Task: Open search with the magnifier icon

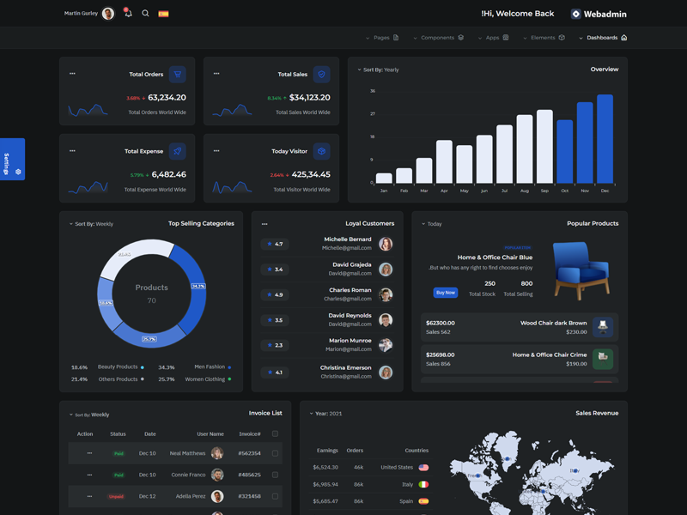Action: point(145,14)
